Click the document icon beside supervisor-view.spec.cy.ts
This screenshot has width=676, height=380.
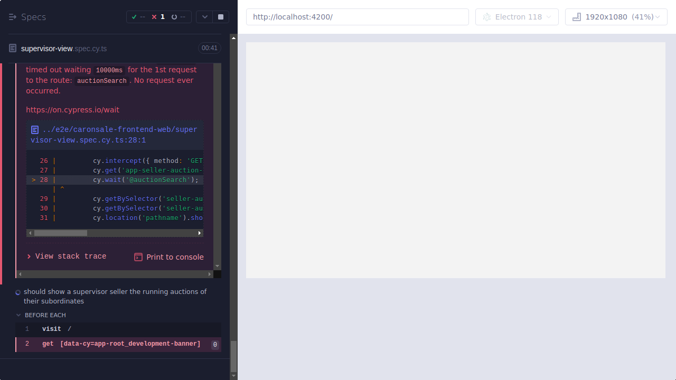click(12, 48)
